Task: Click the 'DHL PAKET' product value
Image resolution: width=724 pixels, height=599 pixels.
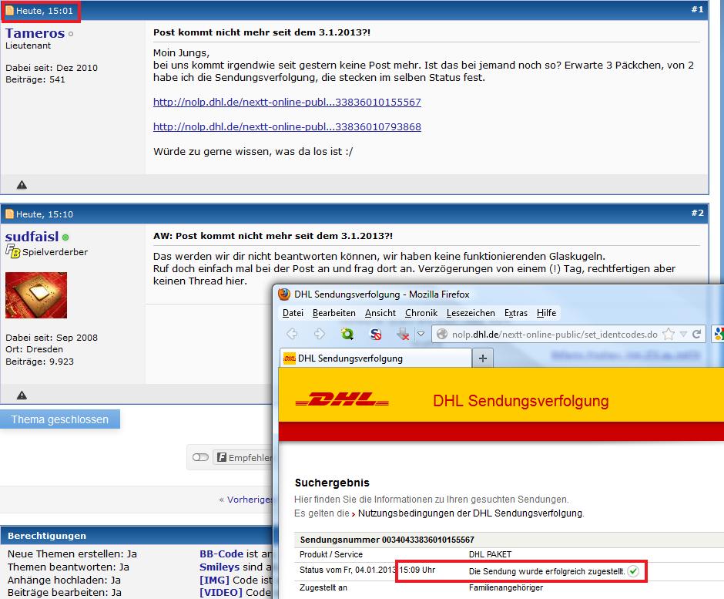Action: 490,554
